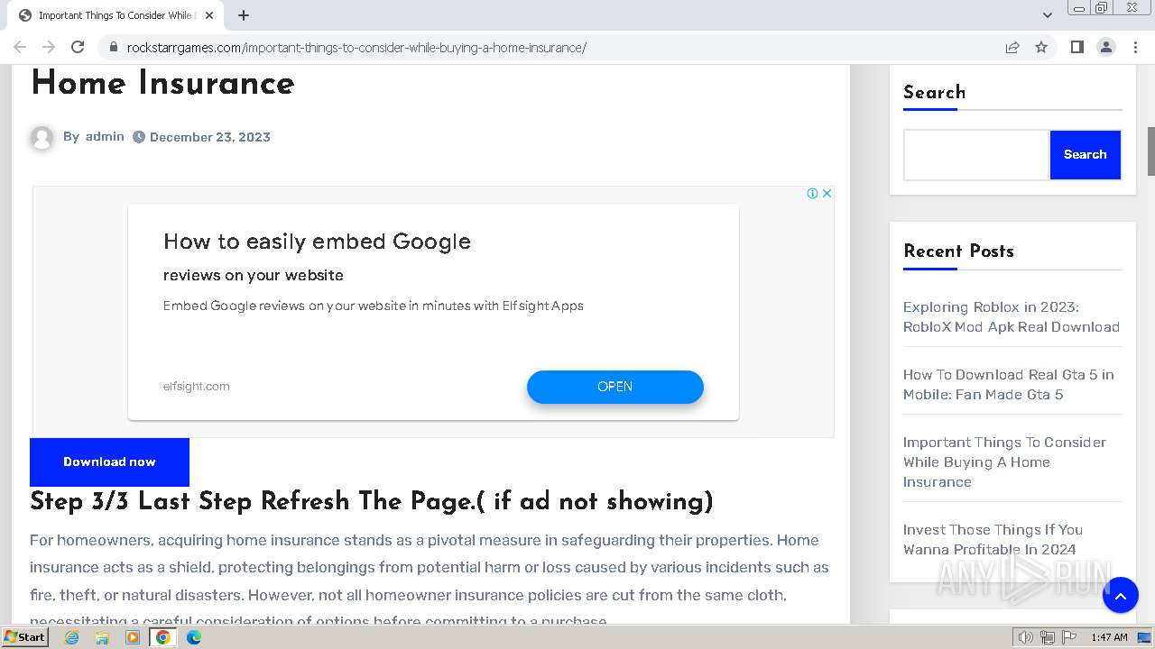Open File Explorer from taskbar
1155x649 pixels.
[x=102, y=637]
